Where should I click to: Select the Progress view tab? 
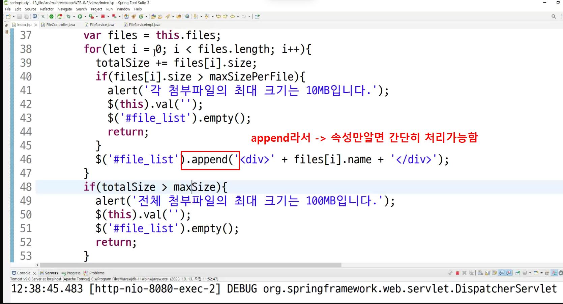pos(71,273)
